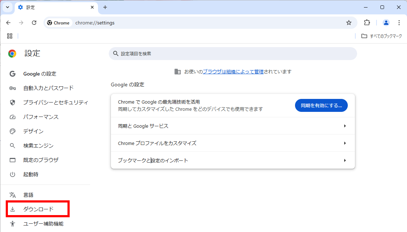The image size is (407, 232).
Task: Close the 設定 tab
Action: pyautogui.click(x=92, y=7)
